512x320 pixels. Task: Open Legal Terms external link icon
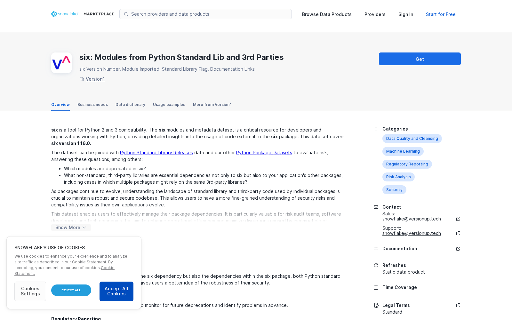tap(458, 305)
